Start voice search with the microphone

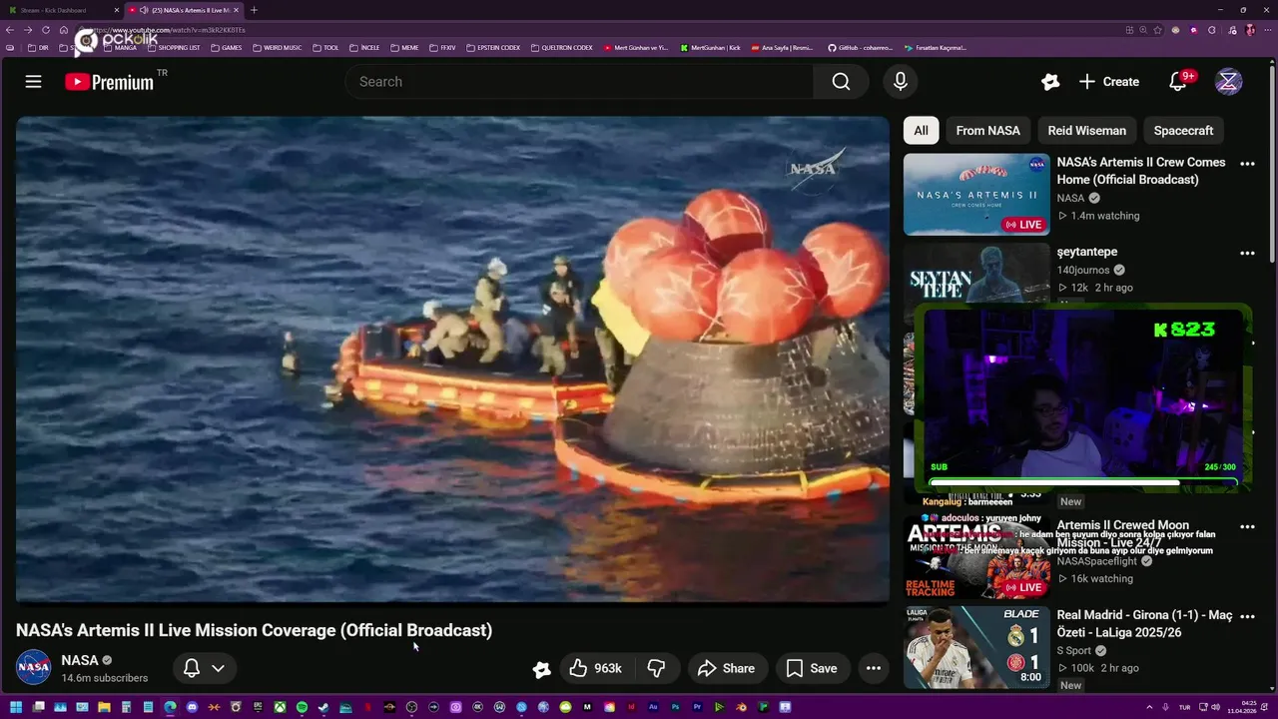900,82
